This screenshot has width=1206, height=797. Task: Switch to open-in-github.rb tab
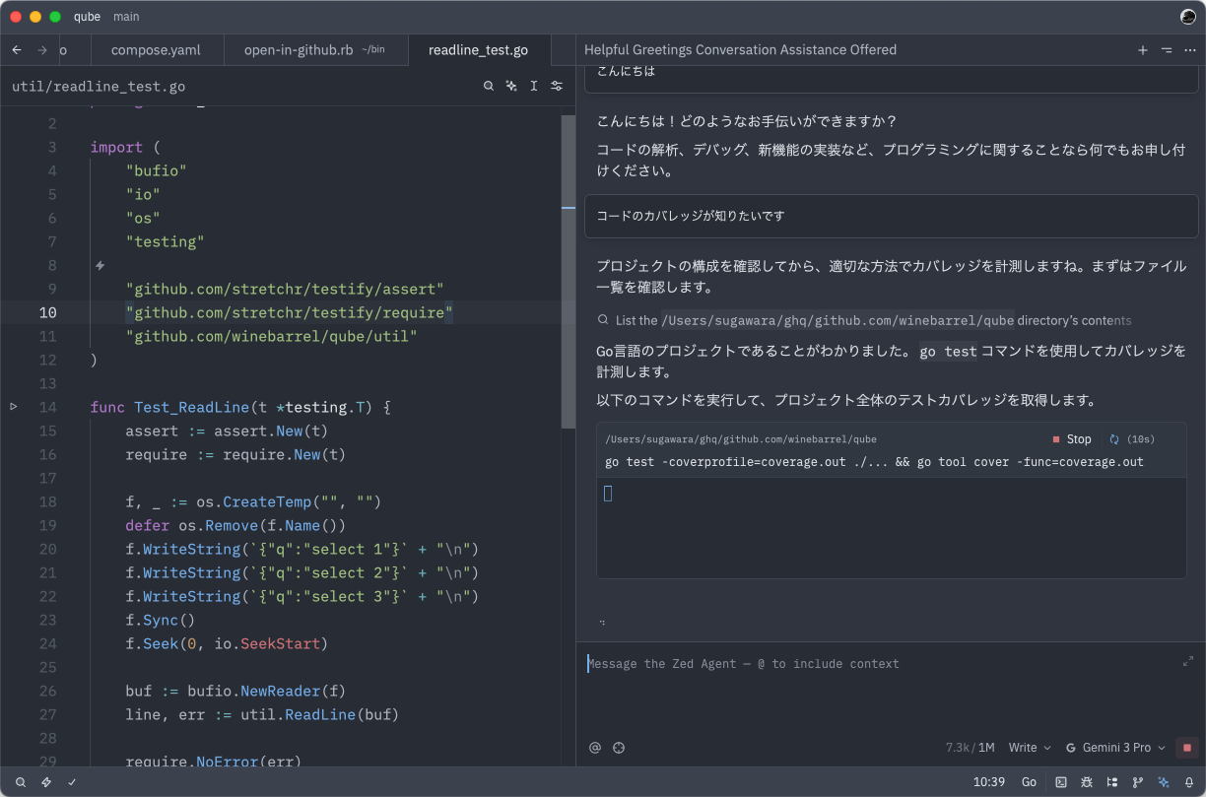click(314, 50)
